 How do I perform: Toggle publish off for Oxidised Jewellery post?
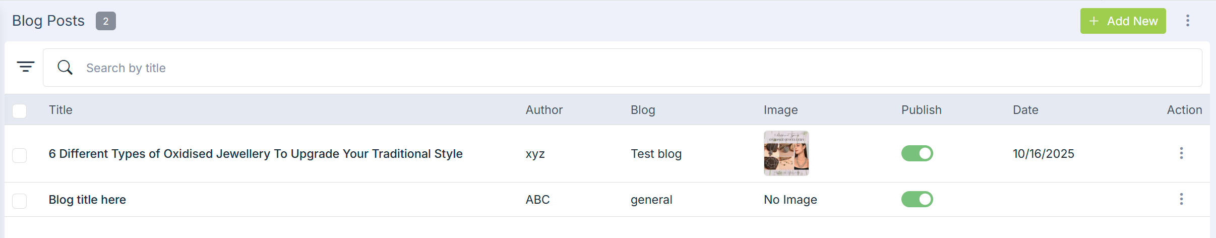tap(917, 153)
